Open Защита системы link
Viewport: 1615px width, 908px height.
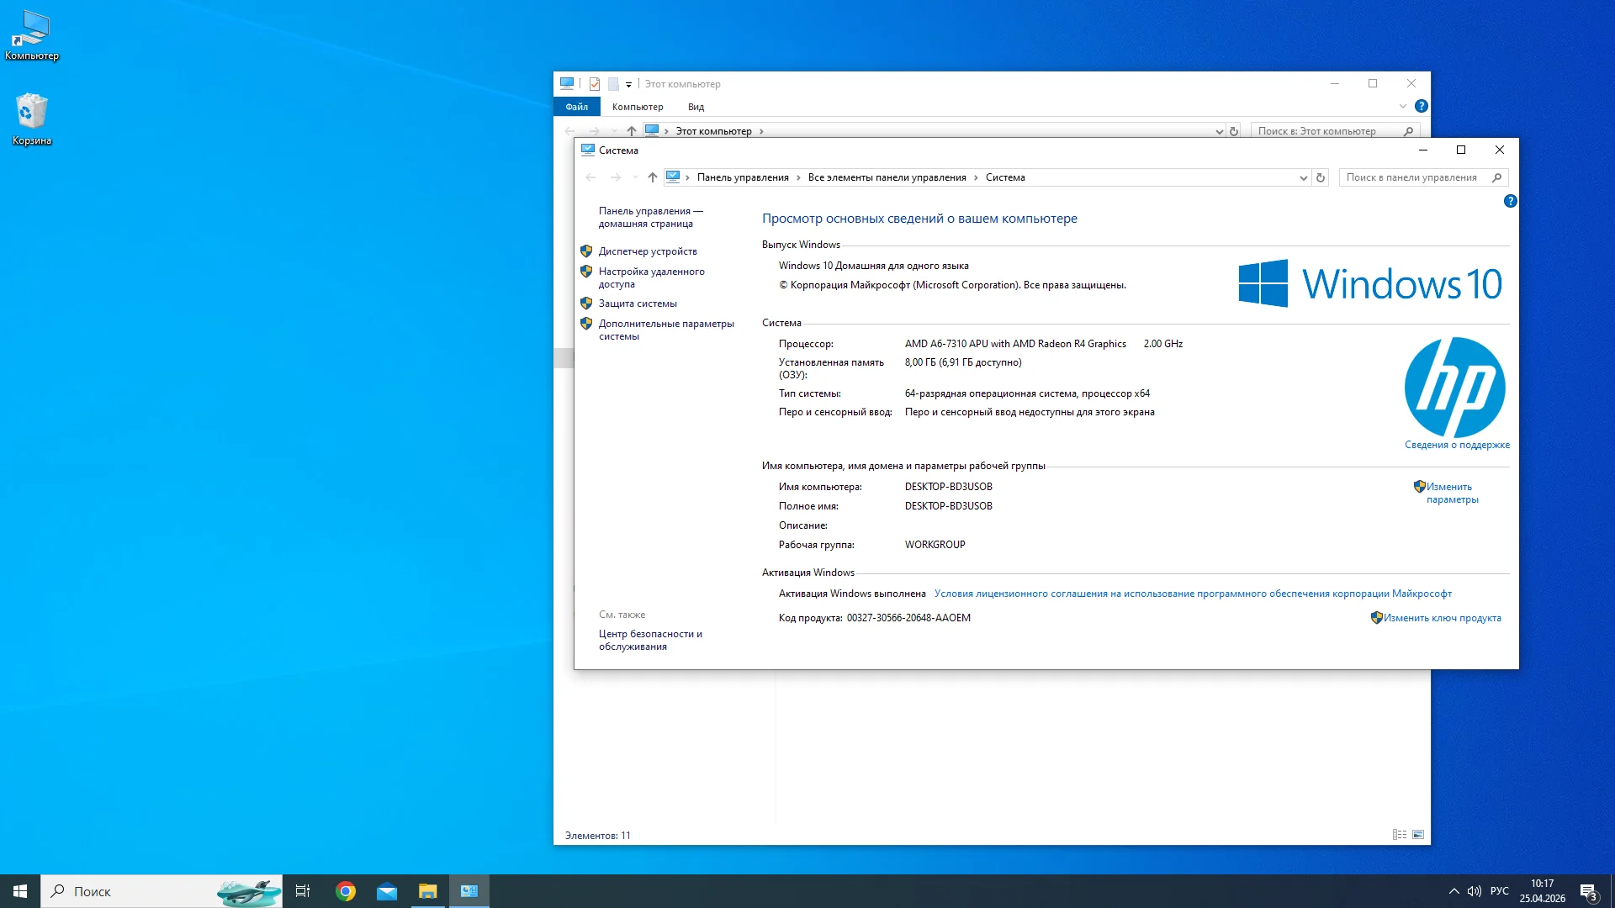[x=638, y=304]
